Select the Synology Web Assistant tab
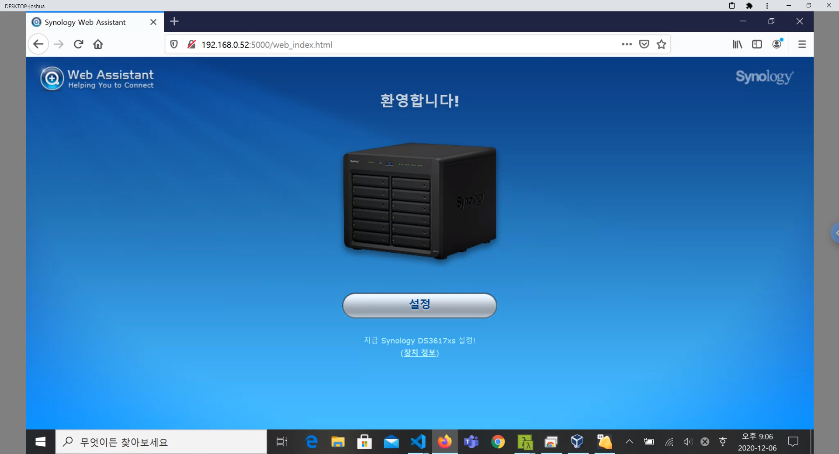The image size is (839, 454). tap(95, 22)
